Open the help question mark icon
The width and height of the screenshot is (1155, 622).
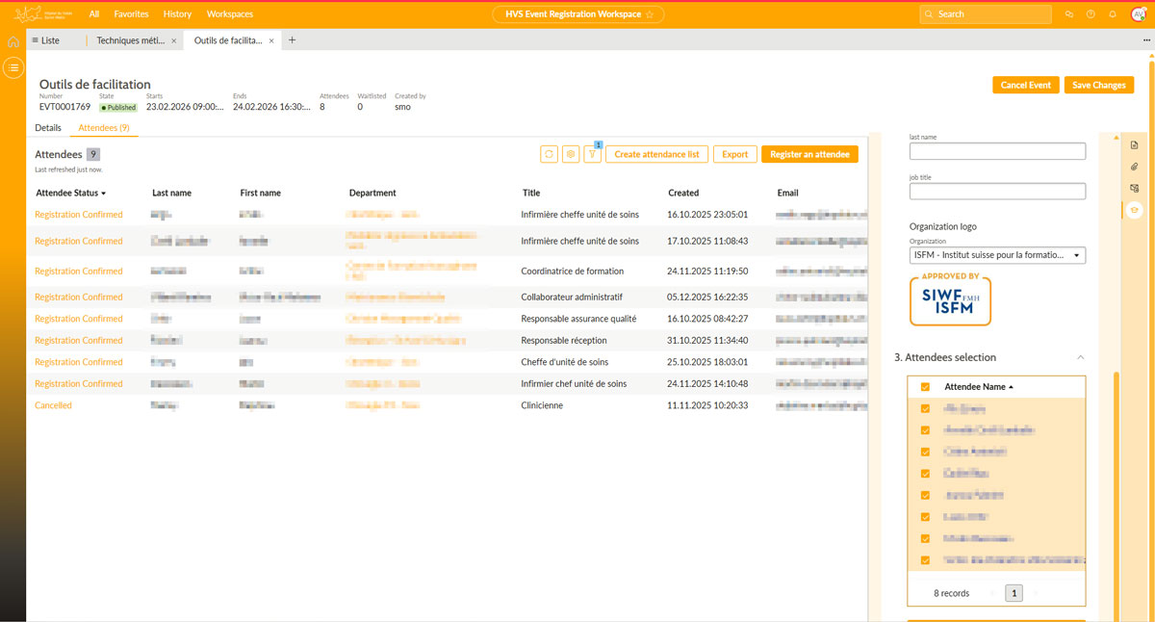click(x=1091, y=14)
